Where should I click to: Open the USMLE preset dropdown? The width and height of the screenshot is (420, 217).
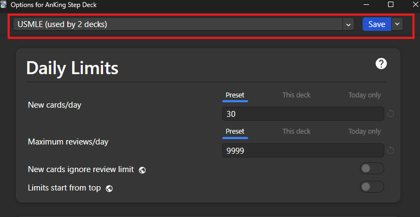[348, 24]
